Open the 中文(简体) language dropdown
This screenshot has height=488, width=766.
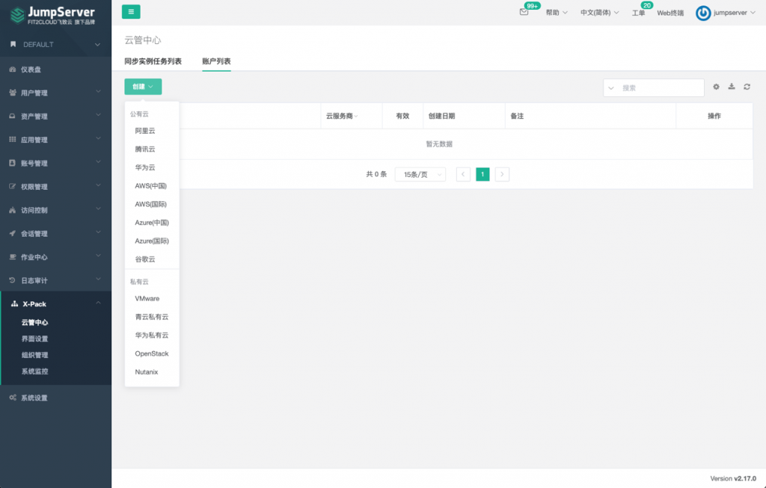tap(599, 13)
